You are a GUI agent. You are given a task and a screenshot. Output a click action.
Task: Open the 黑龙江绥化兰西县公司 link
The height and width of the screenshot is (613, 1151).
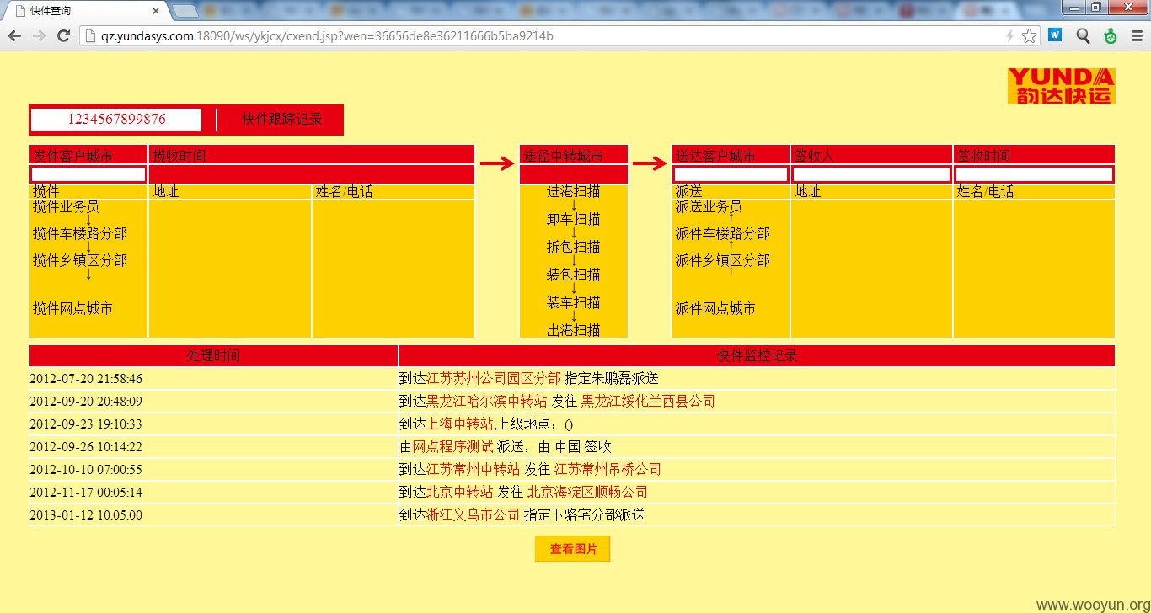(648, 401)
